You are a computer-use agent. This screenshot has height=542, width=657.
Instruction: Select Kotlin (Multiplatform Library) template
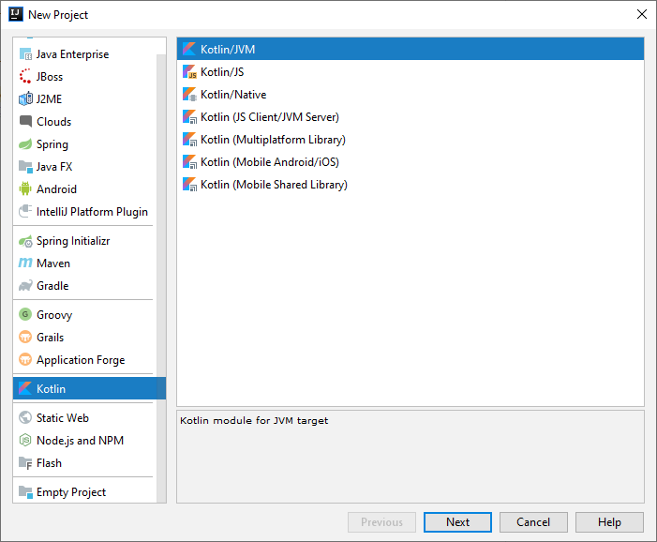(273, 140)
